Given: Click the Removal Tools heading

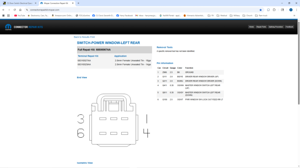Looking at the screenshot, I should tap(165, 47).
